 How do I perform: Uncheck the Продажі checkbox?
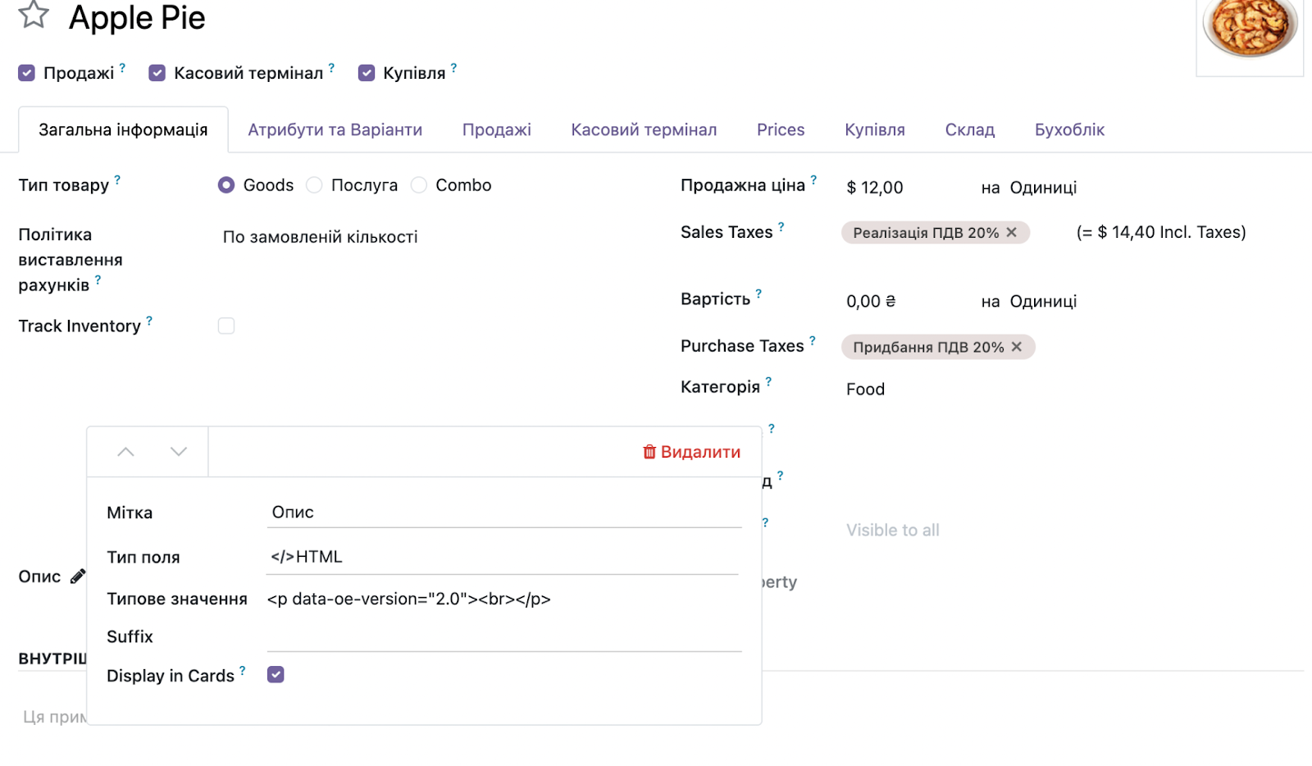[x=27, y=73]
